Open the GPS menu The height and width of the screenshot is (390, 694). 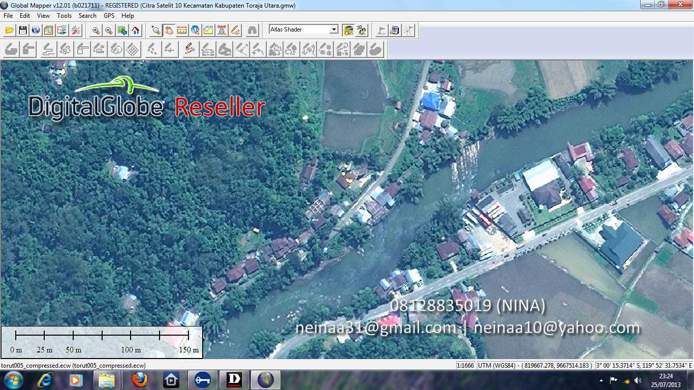tap(108, 16)
